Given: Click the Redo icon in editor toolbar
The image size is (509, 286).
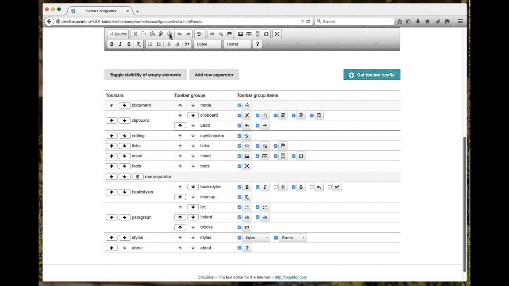Looking at the screenshot, I should click(188, 34).
